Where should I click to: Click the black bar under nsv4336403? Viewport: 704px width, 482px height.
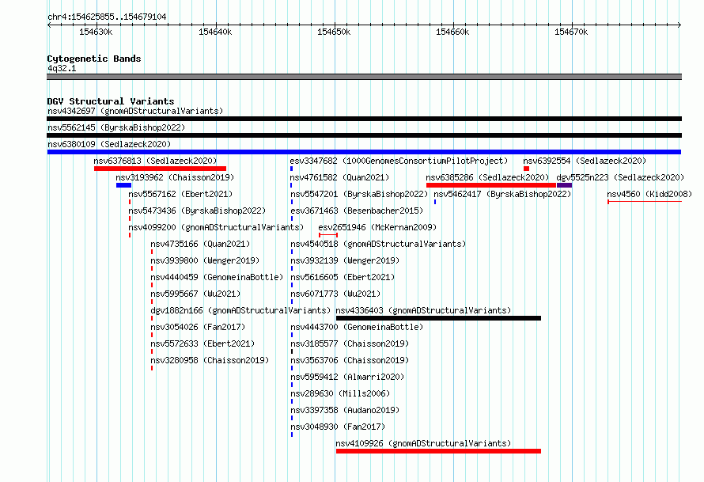point(438,318)
